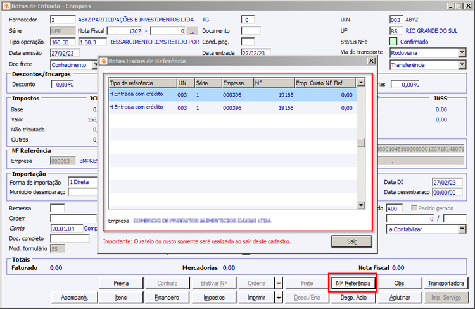The width and height of the screenshot is (475, 309).
Task: Click the green Status NFe indicator box
Action: click(x=393, y=42)
